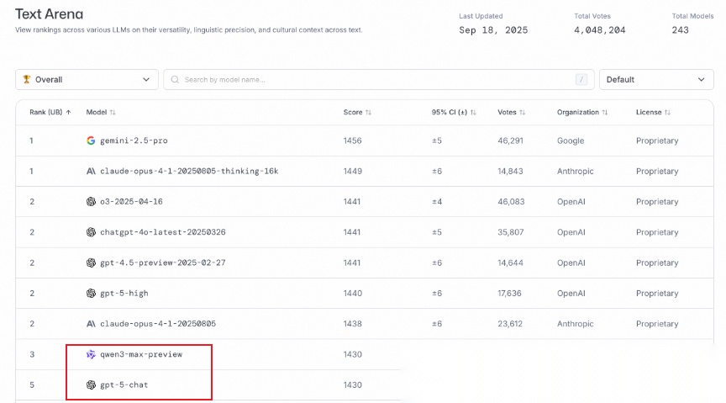Open the Default style dropdown

point(656,80)
